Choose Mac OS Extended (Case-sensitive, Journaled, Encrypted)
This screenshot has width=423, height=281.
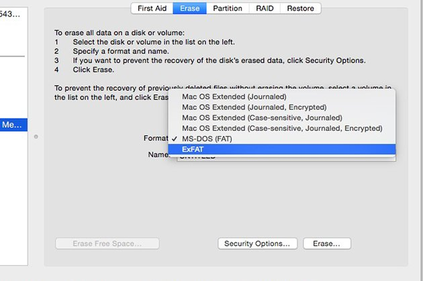[x=281, y=128]
